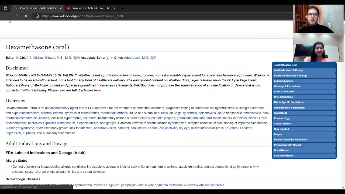Viewport: 345px width, 194px height.
Task: Click the external link icon after [1]
Action: (77, 58)
